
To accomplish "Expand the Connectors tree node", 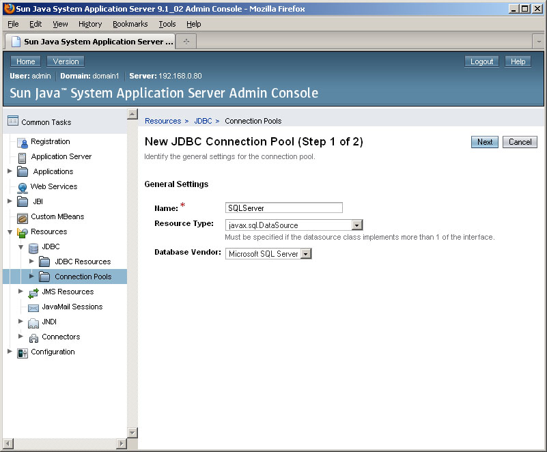I will 21,336.
